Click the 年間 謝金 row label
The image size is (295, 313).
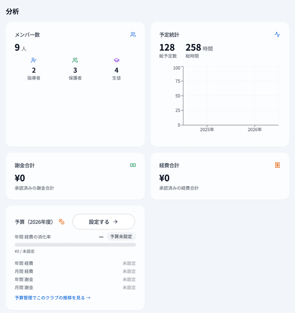[x=24, y=280]
